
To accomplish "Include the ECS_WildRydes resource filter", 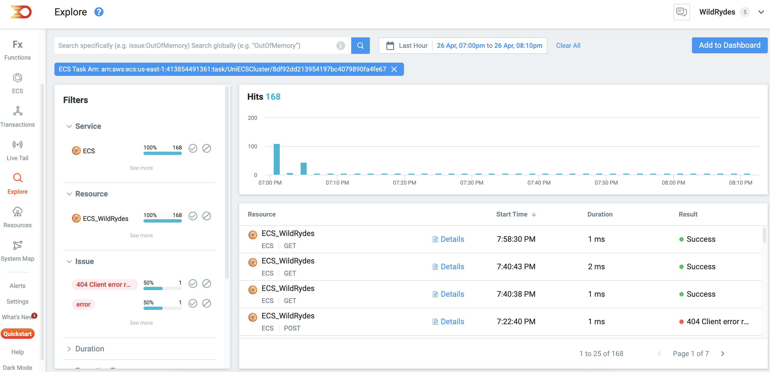I will point(193,216).
